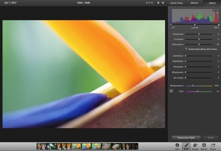Image resolution: width=221 pixels, height=151 pixels.
Task: Click the Sharpness slider handle
Action: coord(186,72)
